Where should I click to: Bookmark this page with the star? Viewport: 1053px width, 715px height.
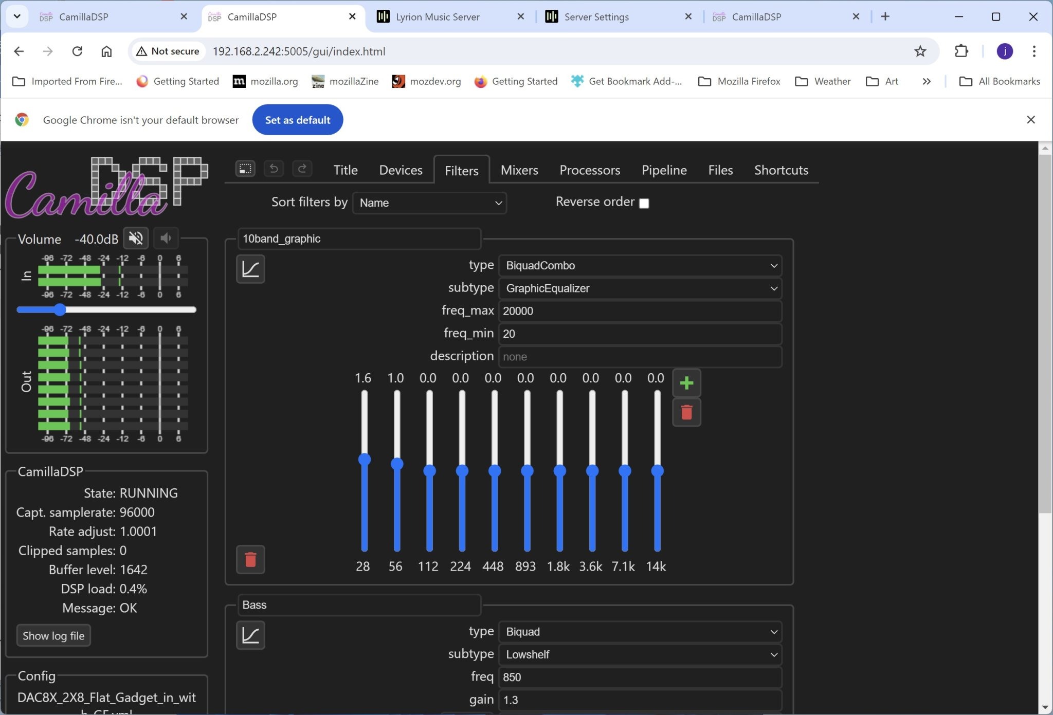920,51
